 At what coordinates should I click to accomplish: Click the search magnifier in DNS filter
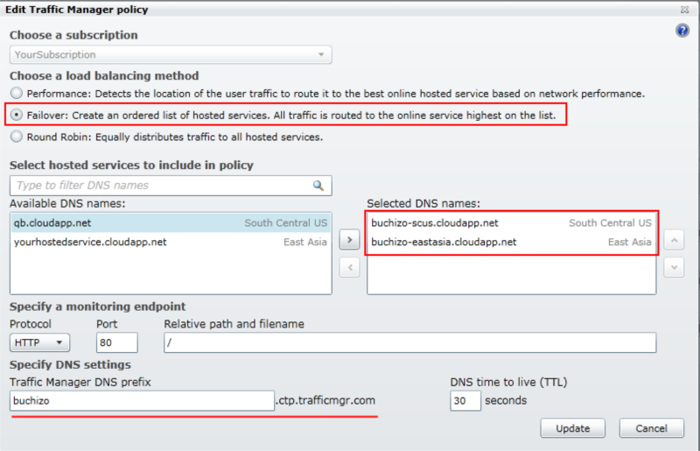(319, 186)
